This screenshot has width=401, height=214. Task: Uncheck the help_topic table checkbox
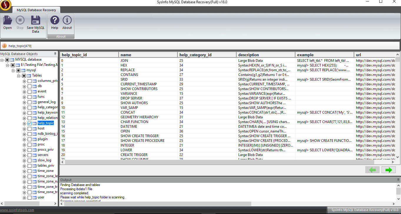coord(29,123)
